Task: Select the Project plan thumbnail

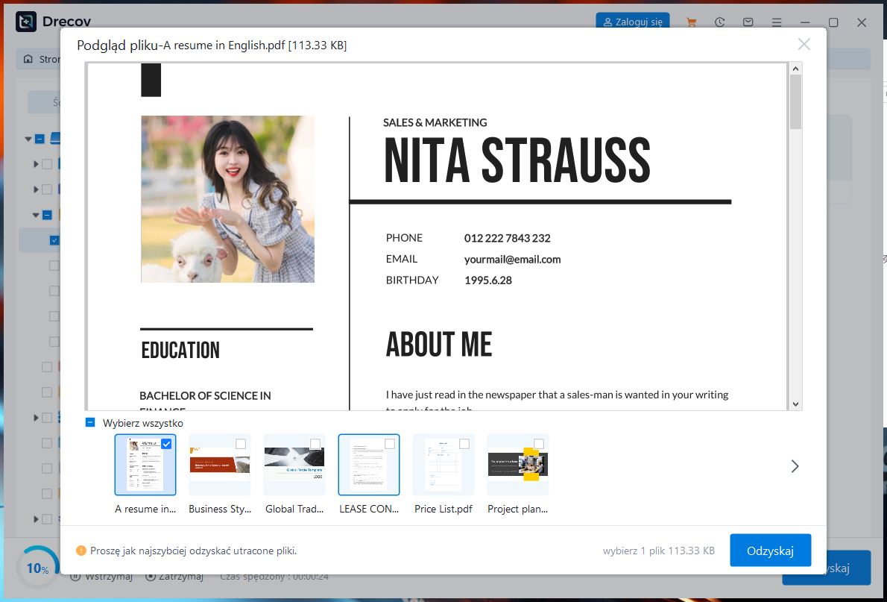Action: tap(517, 465)
